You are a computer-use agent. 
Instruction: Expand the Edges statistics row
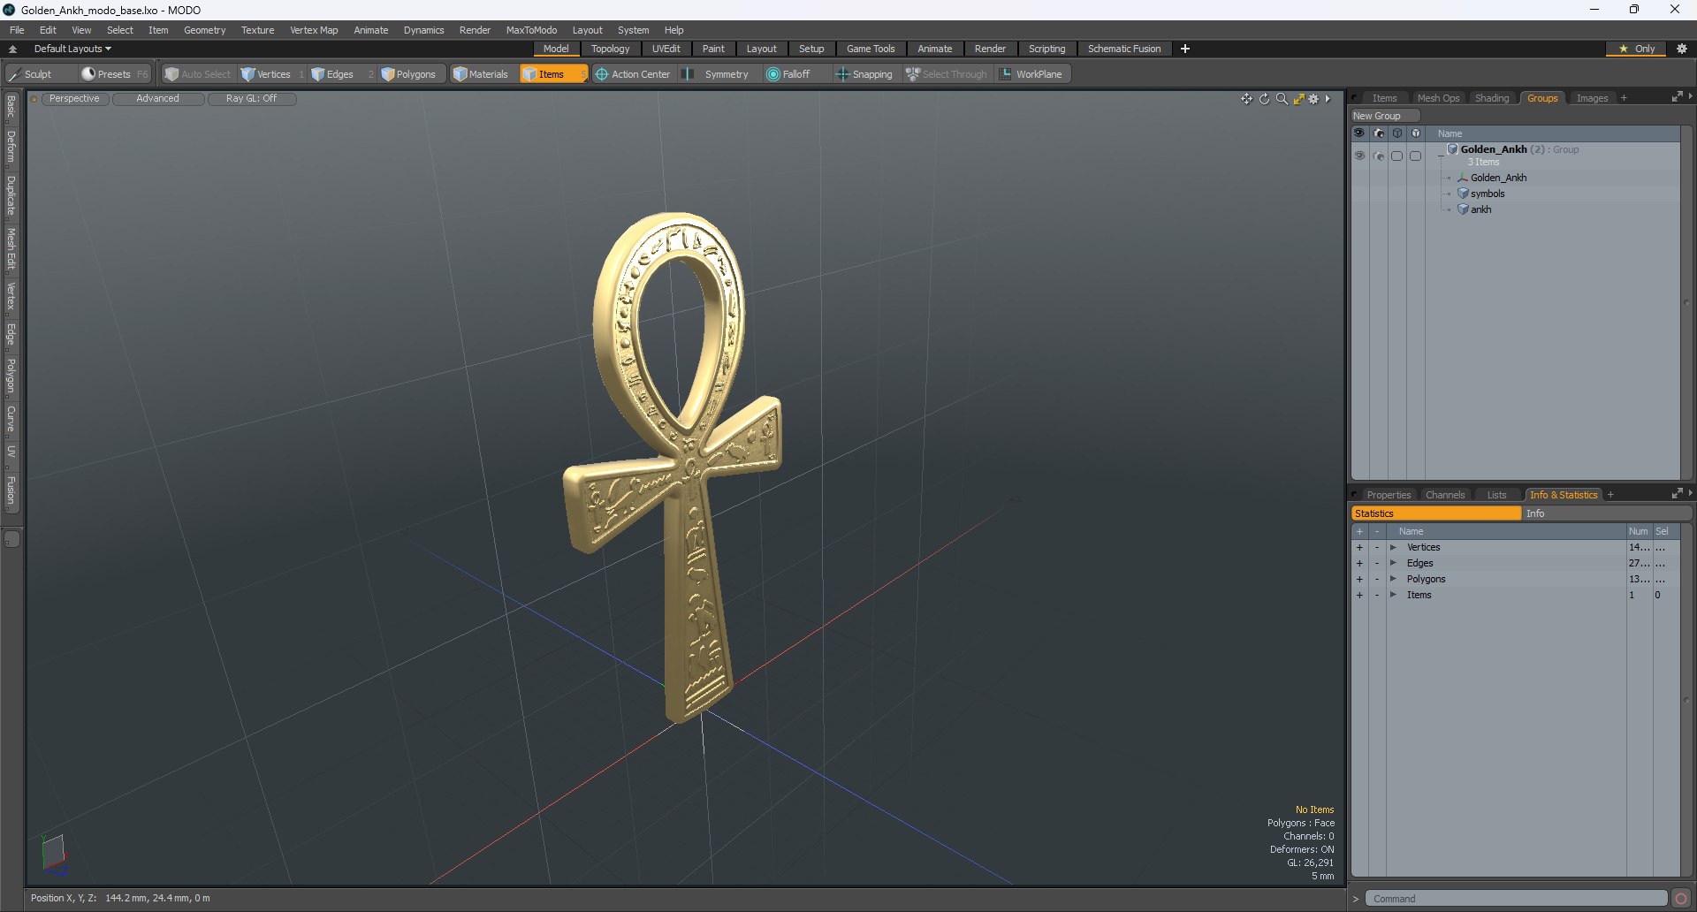click(x=1393, y=564)
